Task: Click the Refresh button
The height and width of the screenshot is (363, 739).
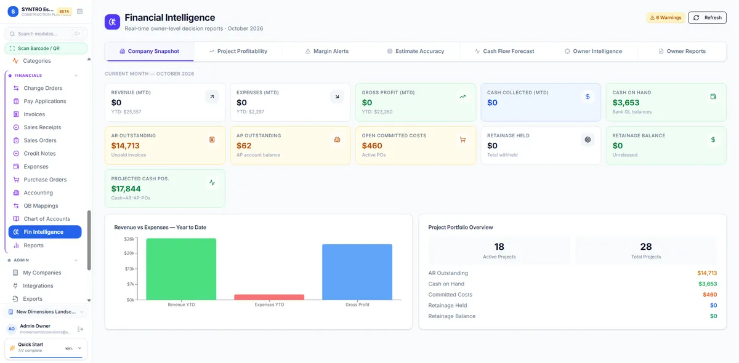Action: tap(708, 18)
